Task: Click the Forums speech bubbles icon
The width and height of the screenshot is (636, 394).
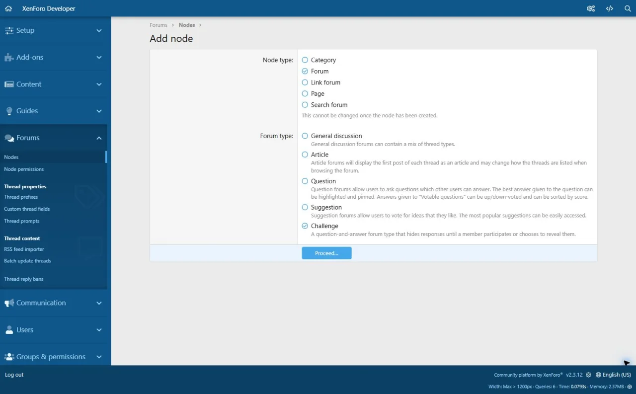Action: point(9,138)
